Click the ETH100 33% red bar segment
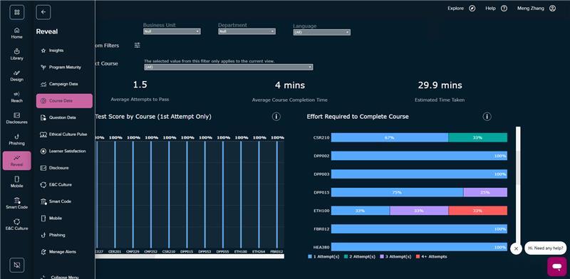Image resolution: width=570 pixels, height=279 pixels. click(477, 211)
